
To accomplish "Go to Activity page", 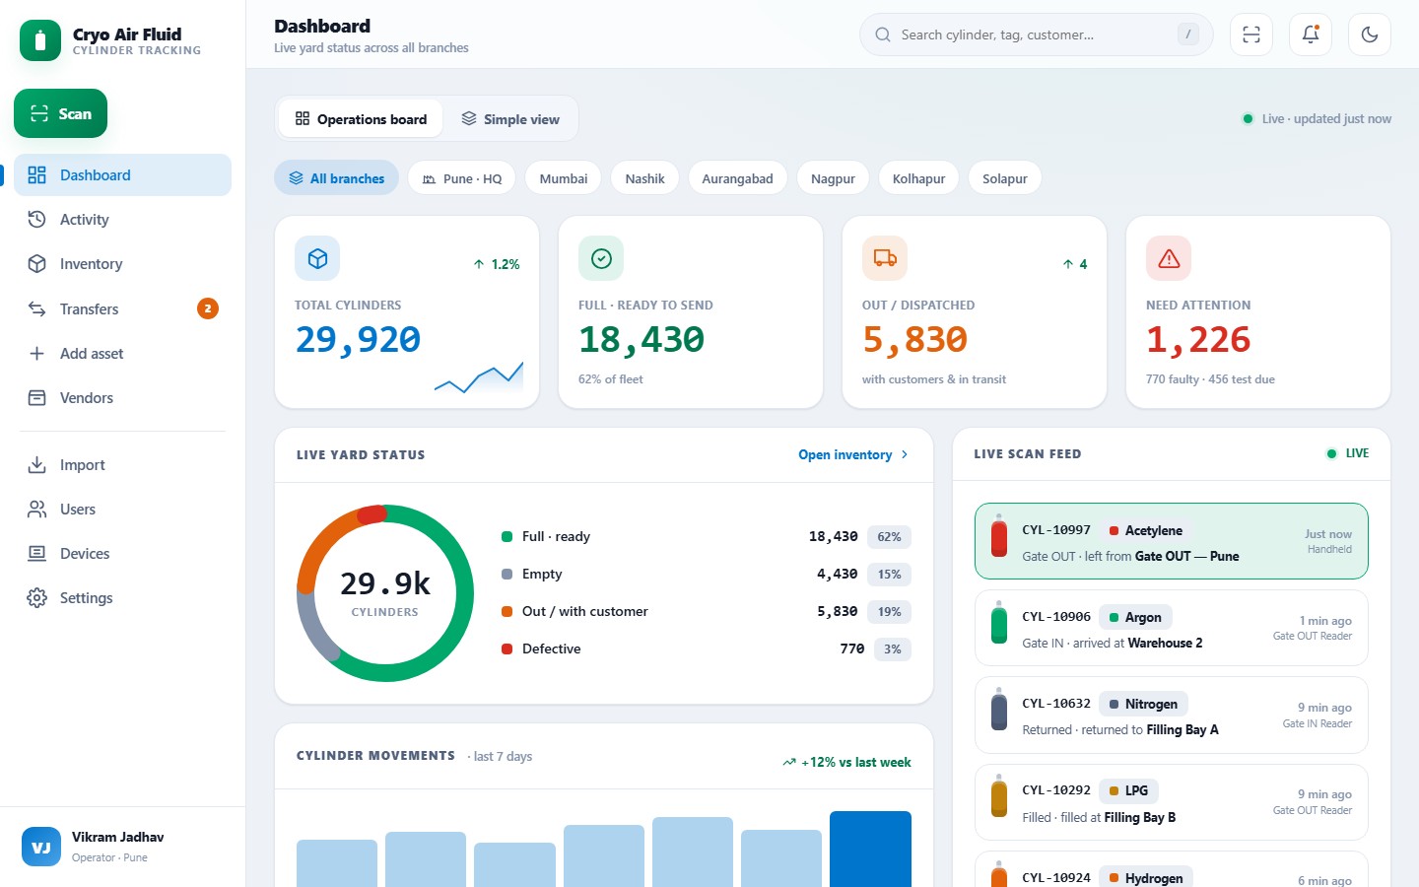I will pyautogui.click(x=122, y=219).
